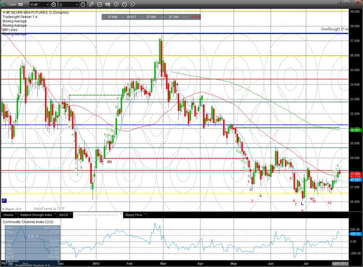Image resolution: width=363 pixels, height=267 pixels.
Task: Switch to the Relative Strength Index tab
Action: 36,215
